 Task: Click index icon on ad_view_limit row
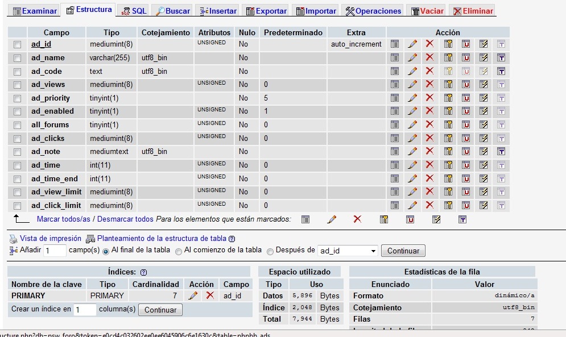click(x=484, y=192)
